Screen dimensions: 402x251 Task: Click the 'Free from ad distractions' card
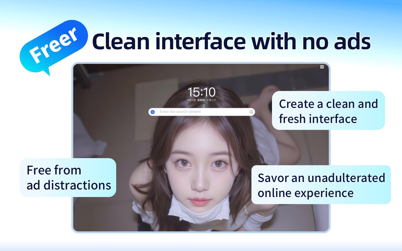click(x=68, y=178)
